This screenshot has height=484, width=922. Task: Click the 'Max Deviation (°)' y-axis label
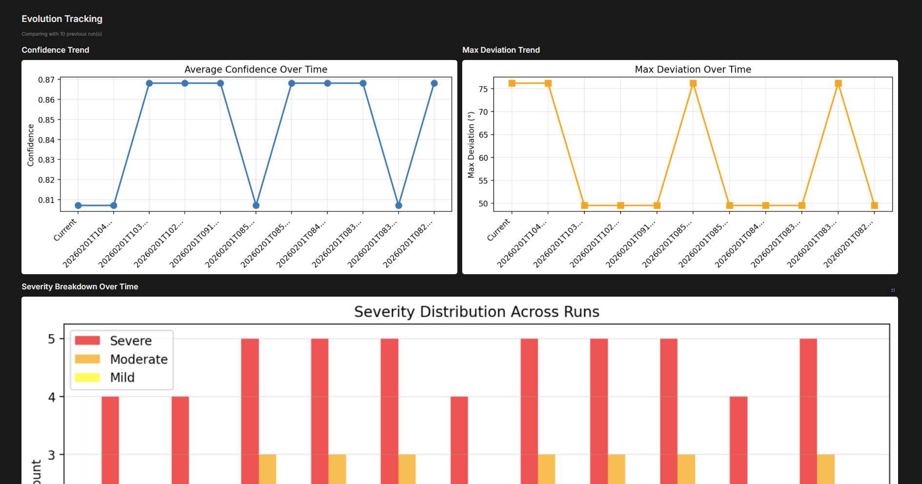[471, 145]
